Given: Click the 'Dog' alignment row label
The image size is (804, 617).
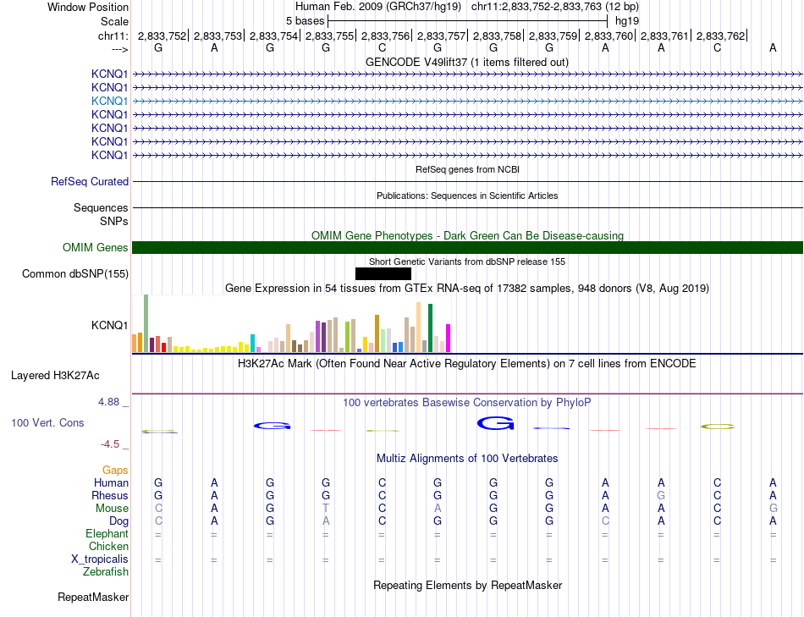Looking at the screenshot, I should (x=118, y=521).
